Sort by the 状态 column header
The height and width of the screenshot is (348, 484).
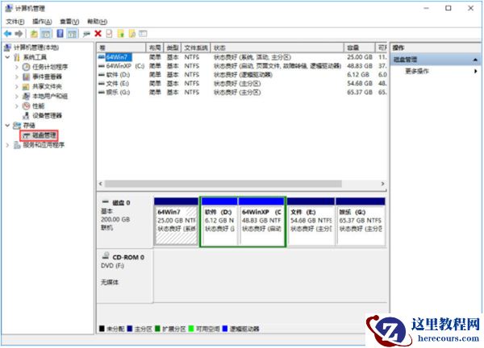(x=277, y=48)
